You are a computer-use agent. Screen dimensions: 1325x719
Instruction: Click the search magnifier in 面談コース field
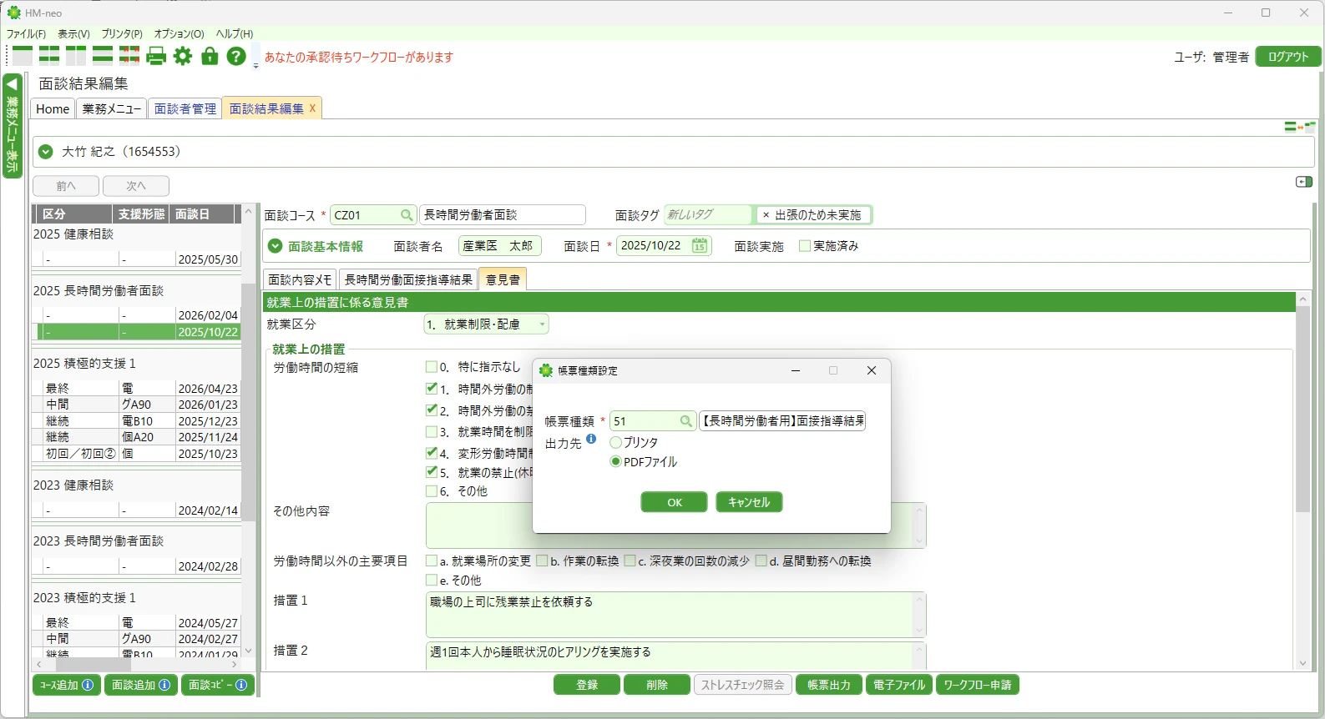tap(407, 215)
